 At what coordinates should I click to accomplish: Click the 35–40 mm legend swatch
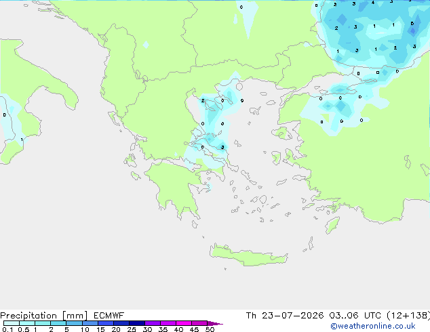[x=168, y=323]
